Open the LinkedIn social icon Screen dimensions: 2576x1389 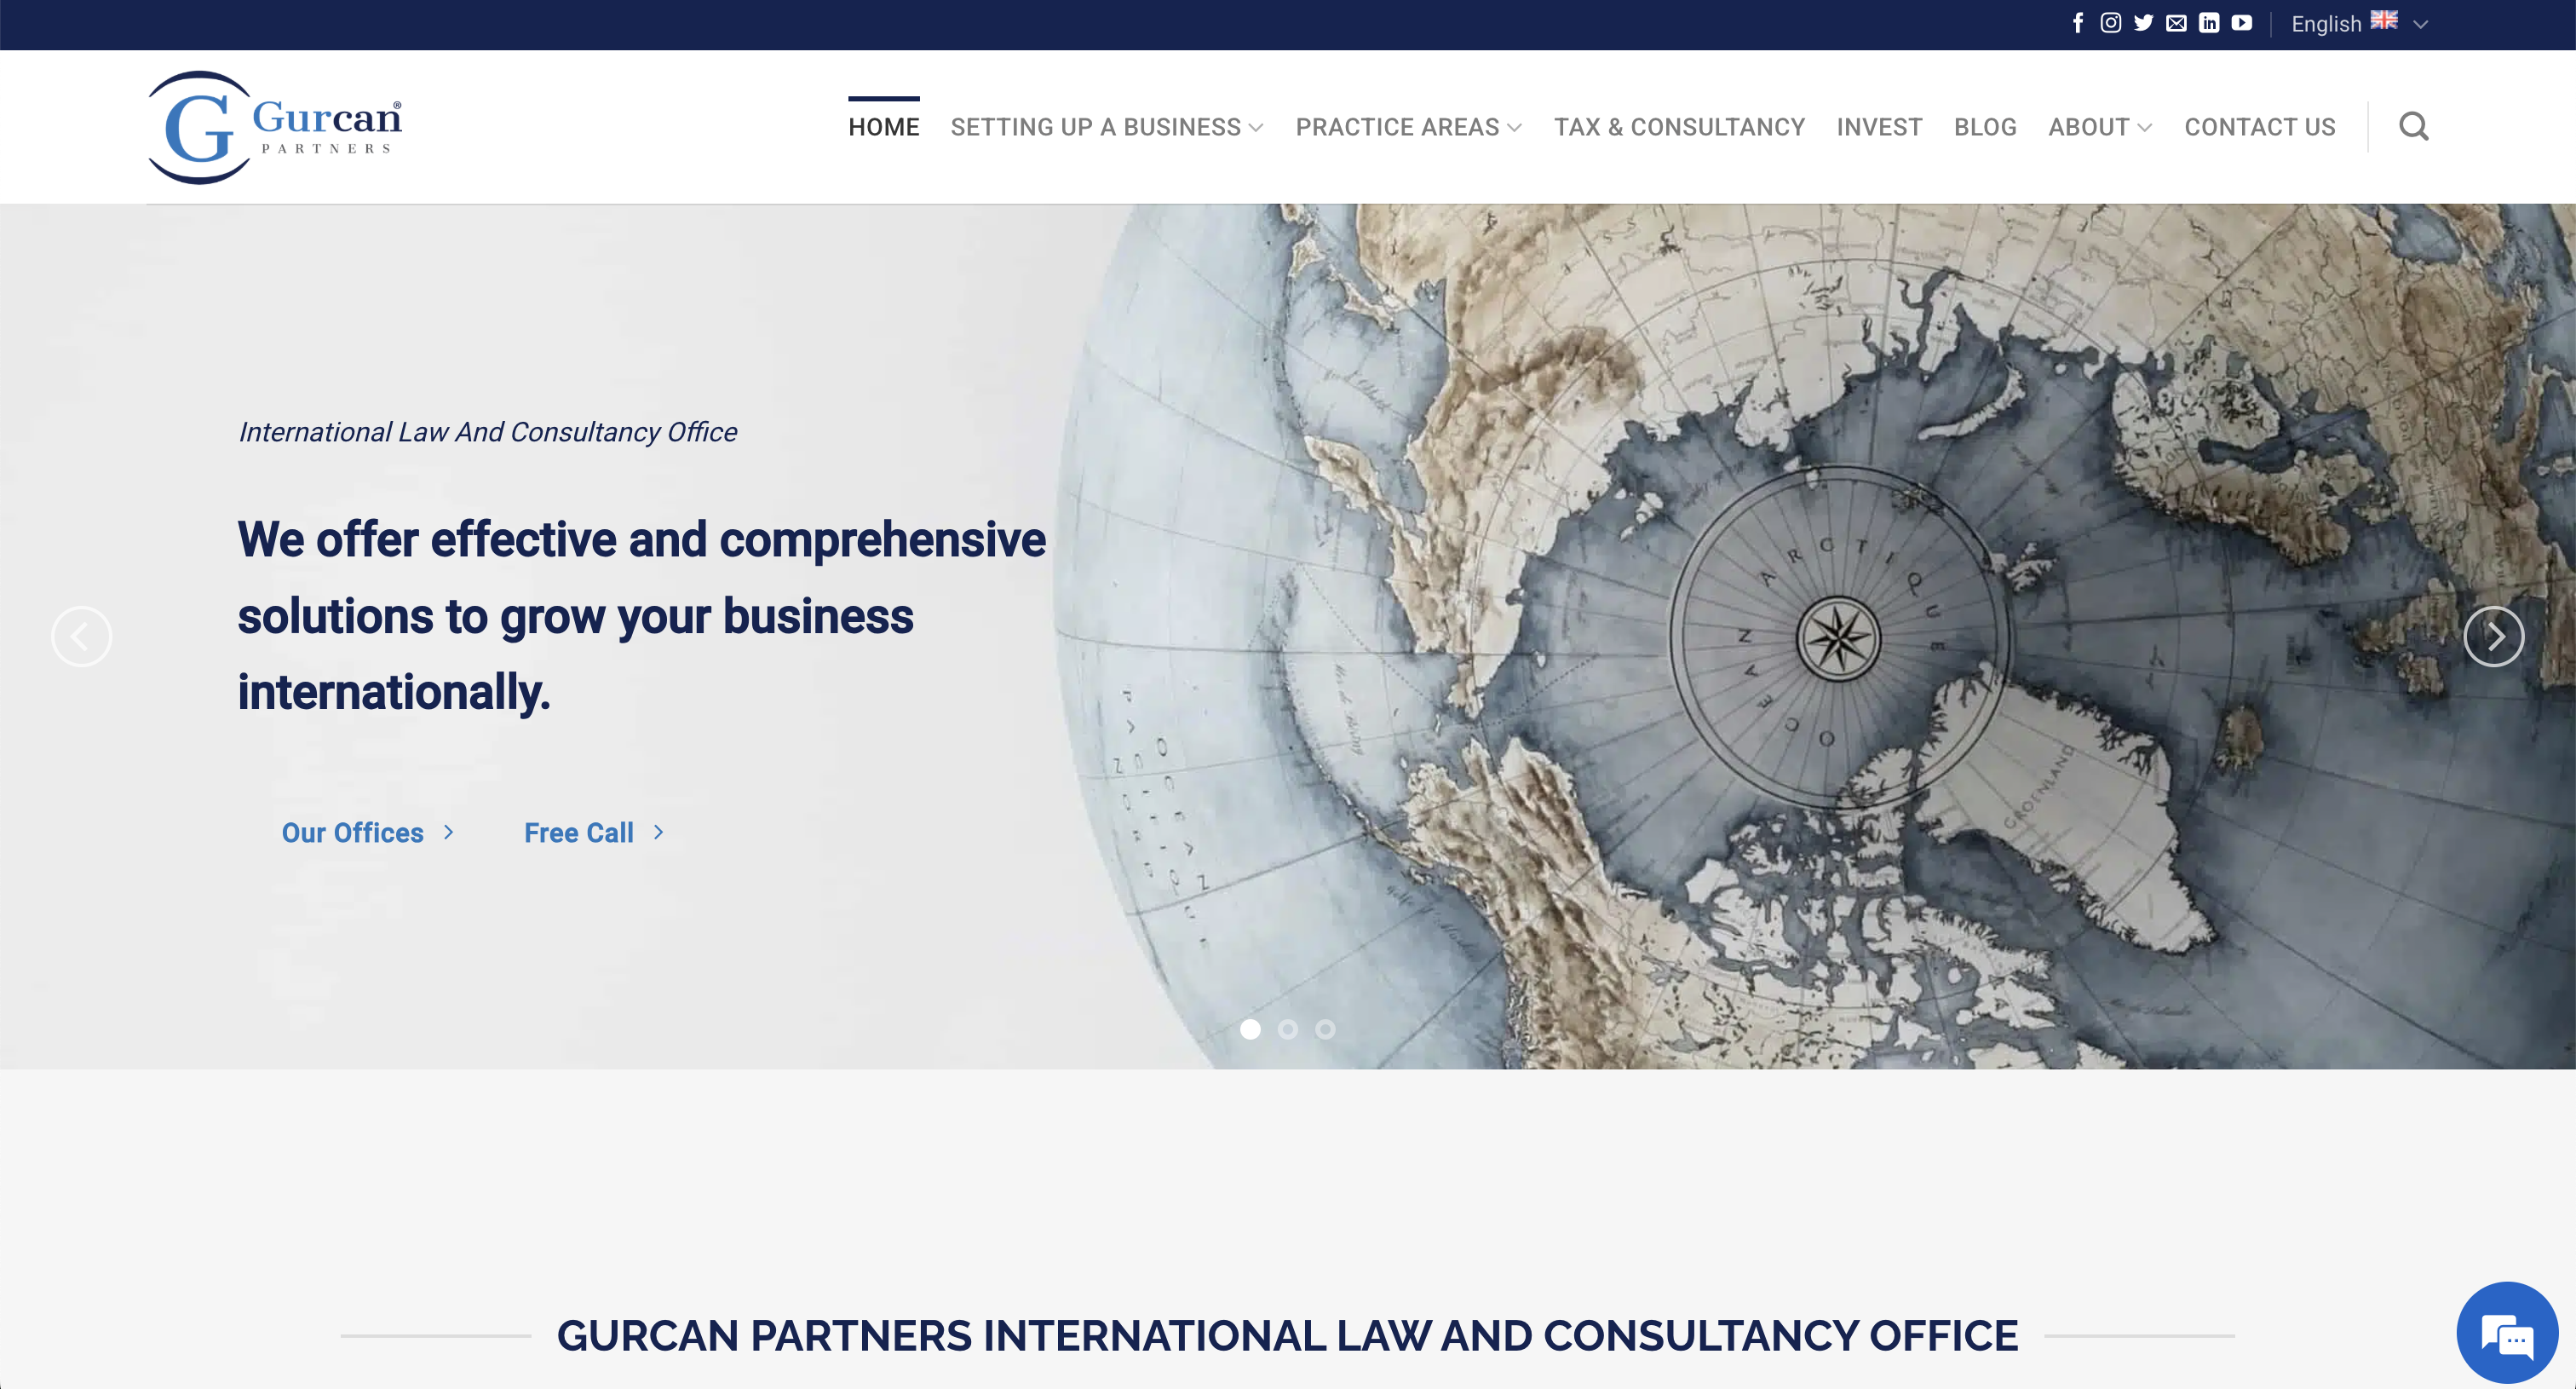(x=2209, y=23)
